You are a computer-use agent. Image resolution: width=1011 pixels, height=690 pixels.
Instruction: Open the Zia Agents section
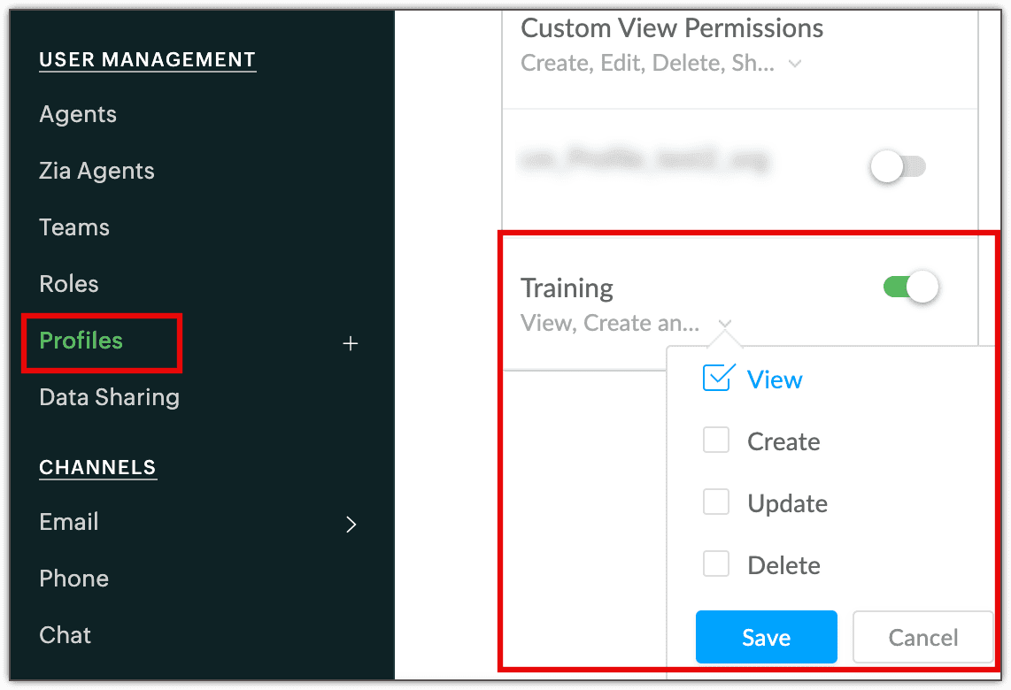pos(96,171)
